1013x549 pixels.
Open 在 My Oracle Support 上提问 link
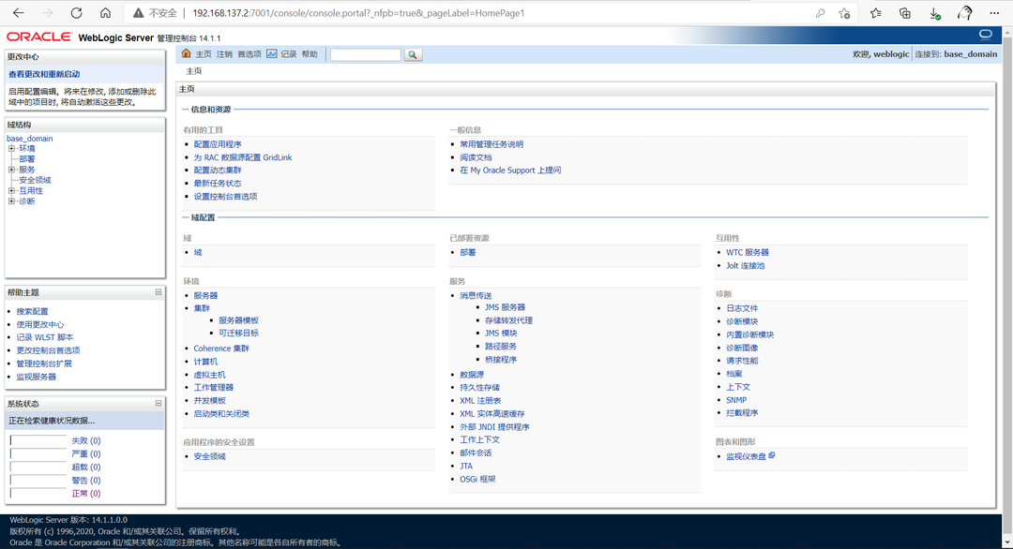coord(510,171)
